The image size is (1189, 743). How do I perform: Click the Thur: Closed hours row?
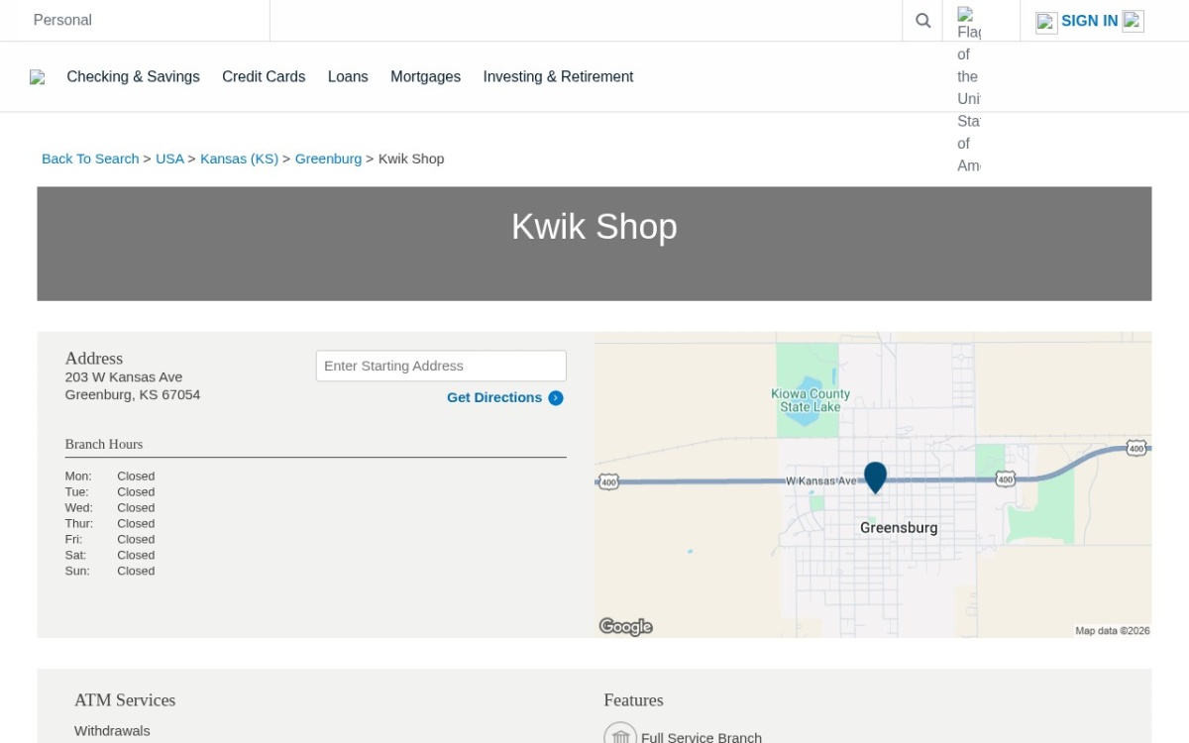pyautogui.click(x=110, y=524)
